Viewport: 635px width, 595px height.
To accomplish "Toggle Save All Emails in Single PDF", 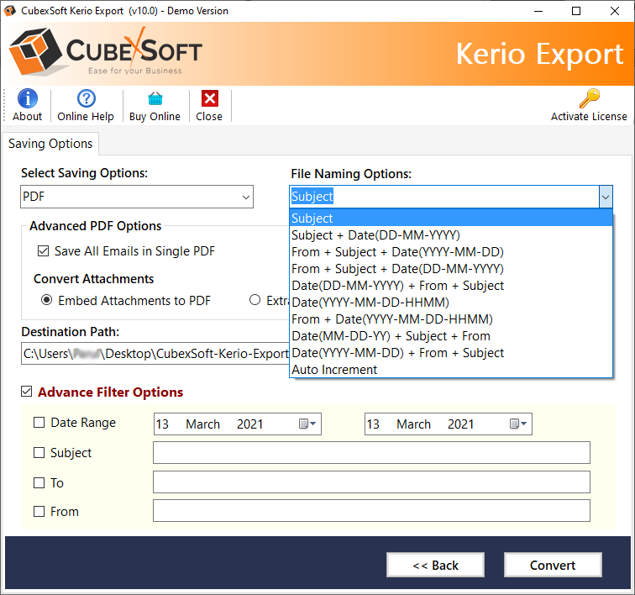I will [43, 251].
